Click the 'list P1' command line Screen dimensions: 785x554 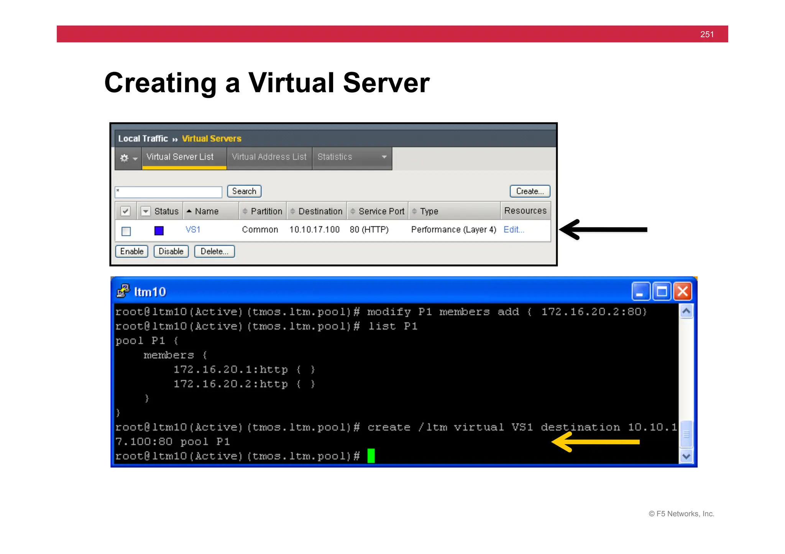tap(266, 326)
